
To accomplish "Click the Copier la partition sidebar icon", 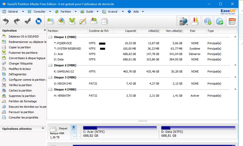I will click(4, 47).
